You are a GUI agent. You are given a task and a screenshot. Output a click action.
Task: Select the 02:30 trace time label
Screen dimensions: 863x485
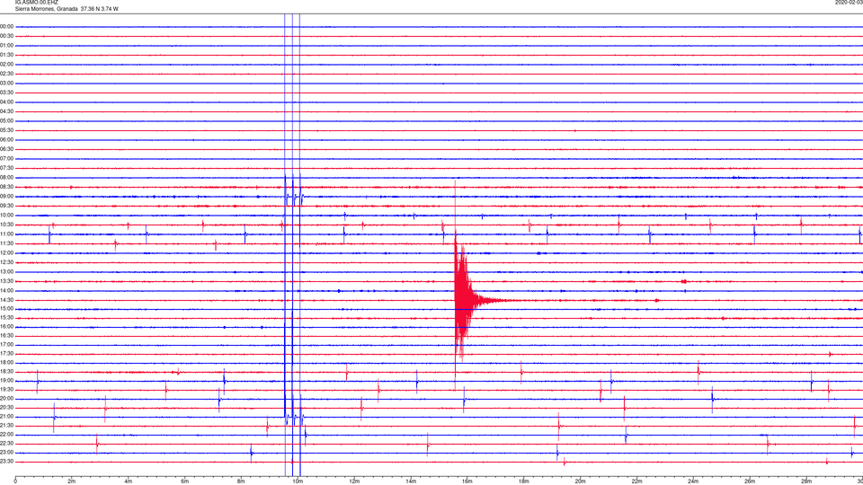[x=6, y=74]
